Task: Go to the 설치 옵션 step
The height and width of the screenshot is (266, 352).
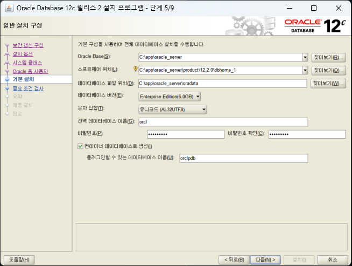Action: click(x=23, y=54)
